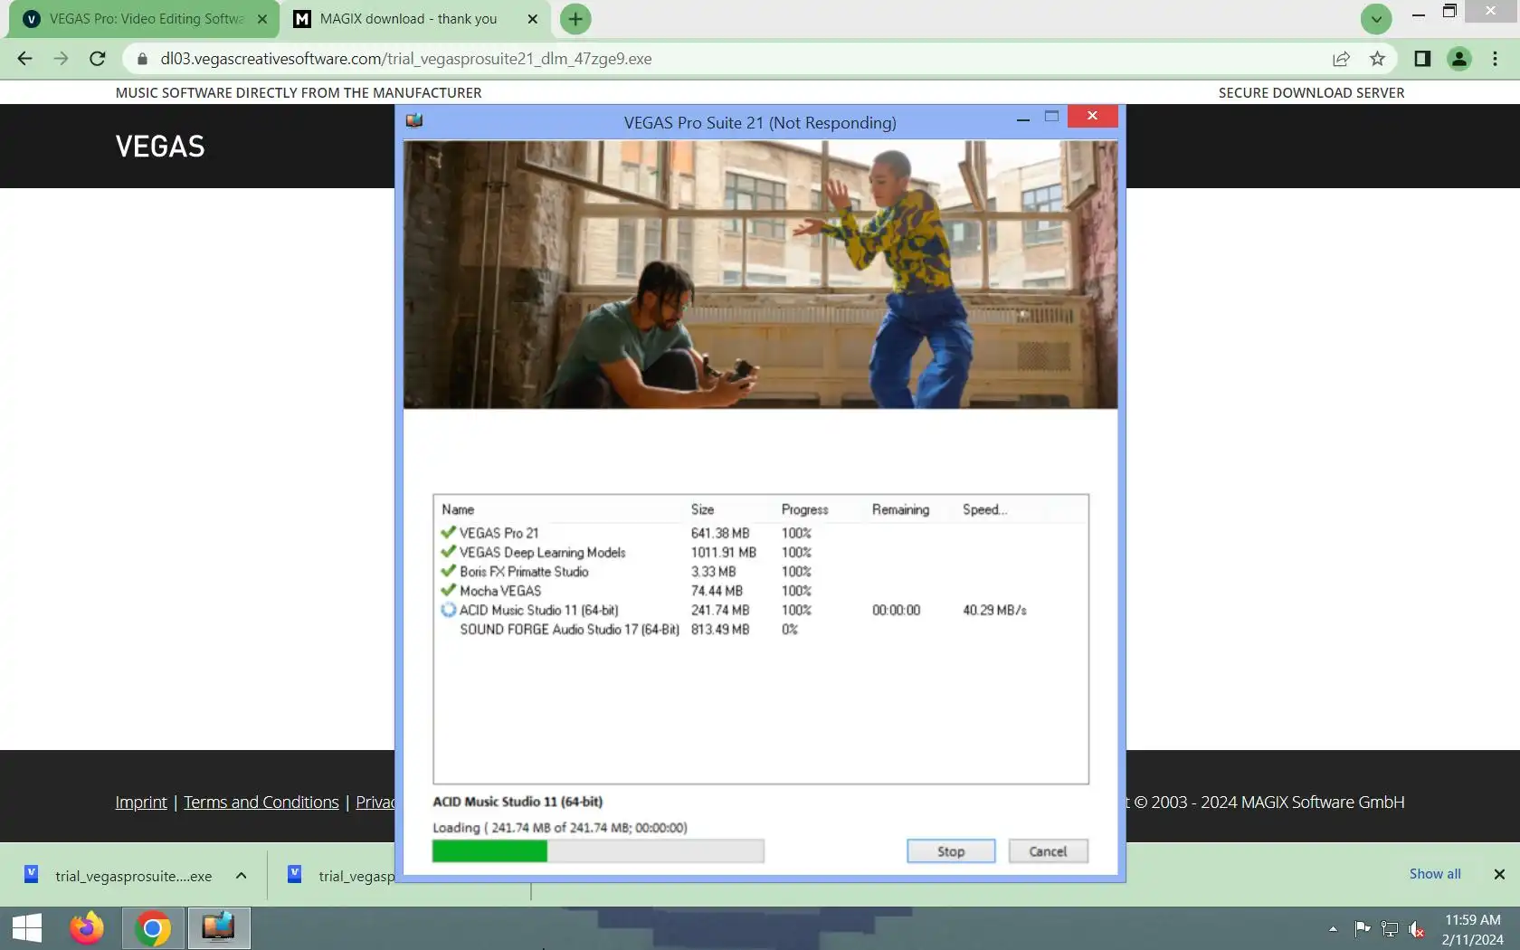Open the Imprint link
Image resolution: width=1520 pixels, height=950 pixels.
pos(141,803)
